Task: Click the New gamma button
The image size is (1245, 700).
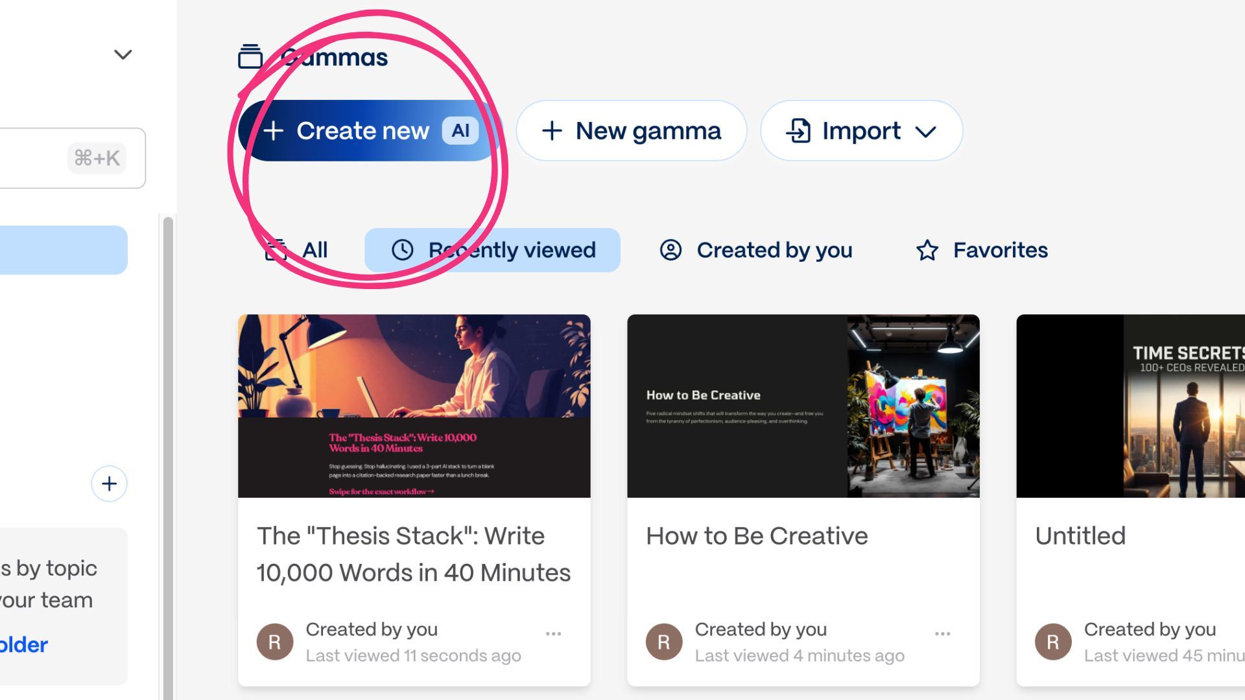Action: [631, 131]
